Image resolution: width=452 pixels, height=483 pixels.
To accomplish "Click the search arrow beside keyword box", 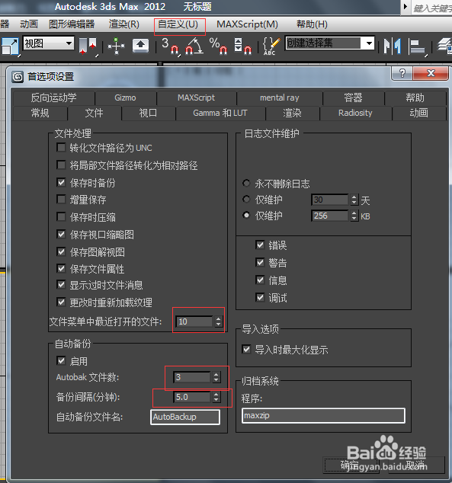I will (406, 6).
